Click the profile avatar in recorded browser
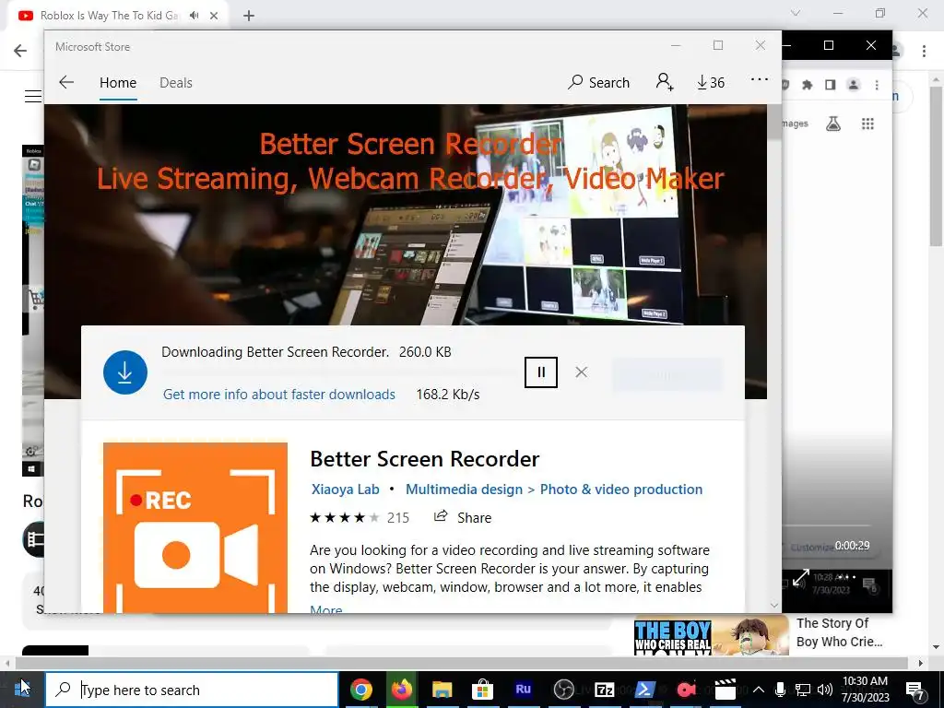Viewport: 944px width, 708px height. [x=853, y=85]
